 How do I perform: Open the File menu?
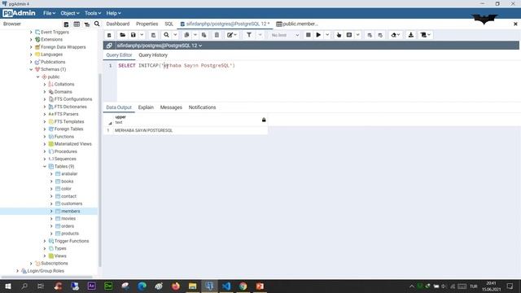pos(49,13)
